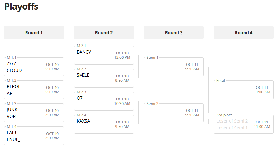The height and width of the screenshot is (149, 277).
Task: Click team name BANCV
Action: point(84,52)
